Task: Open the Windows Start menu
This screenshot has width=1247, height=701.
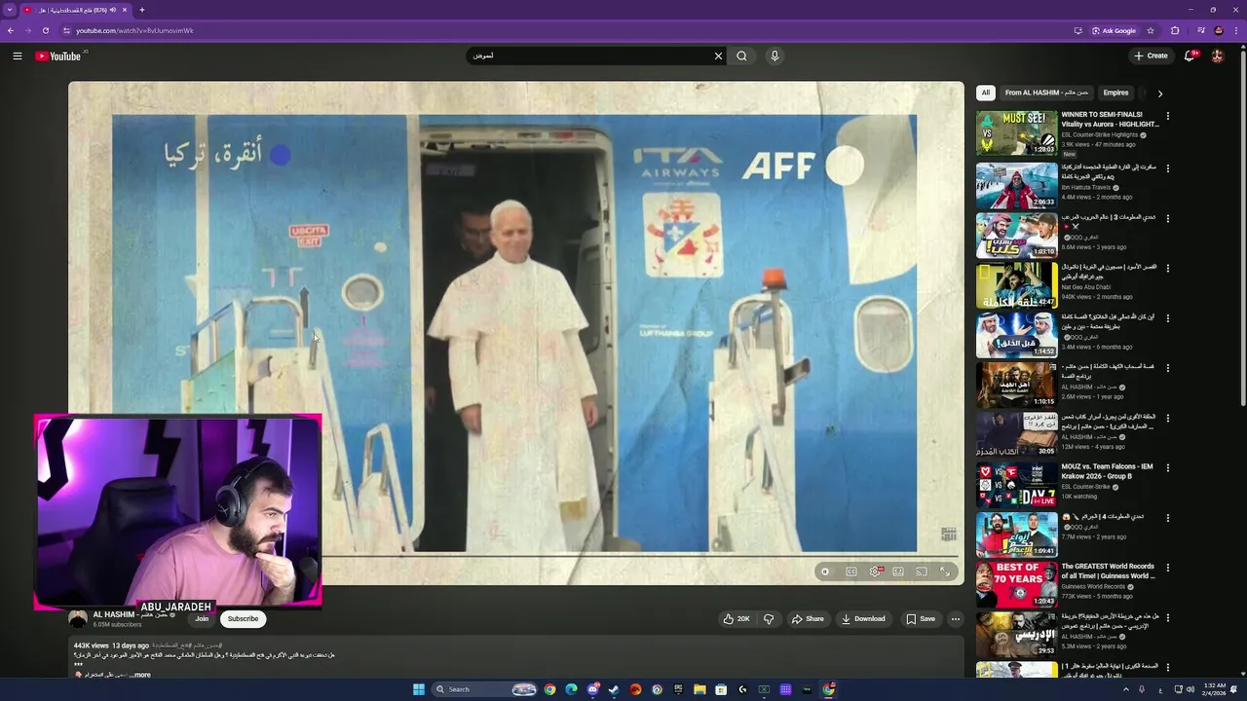Action: point(419,689)
